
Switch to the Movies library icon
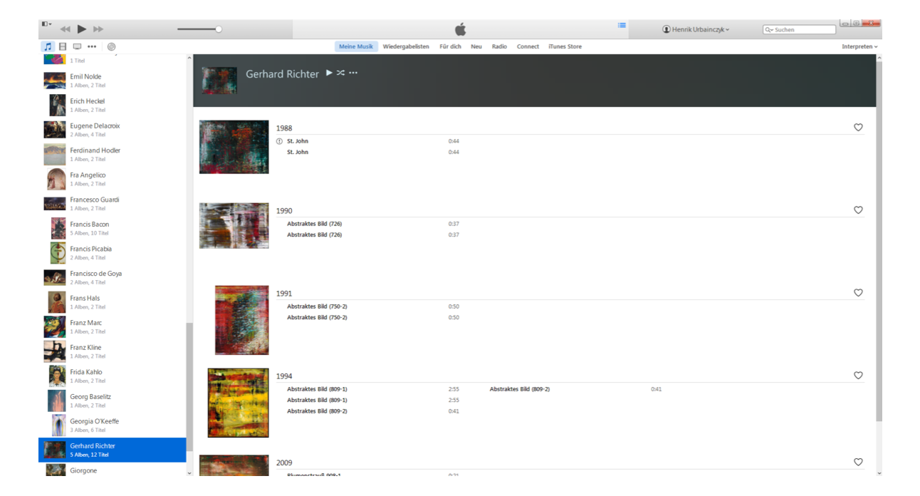[63, 46]
